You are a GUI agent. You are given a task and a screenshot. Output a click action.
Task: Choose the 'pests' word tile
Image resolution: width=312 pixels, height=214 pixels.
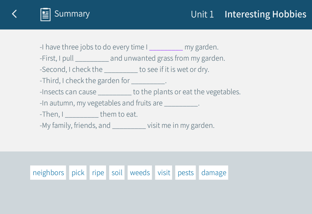pyautogui.click(x=186, y=173)
